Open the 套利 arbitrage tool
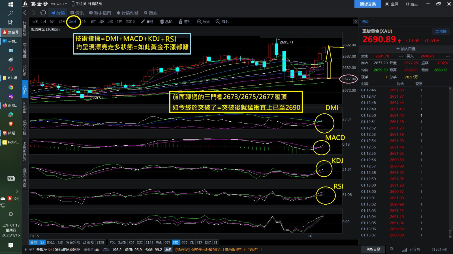 point(185,21)
